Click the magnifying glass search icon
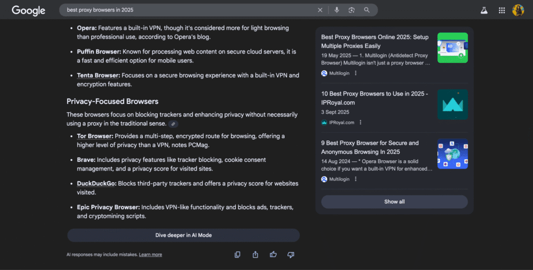This screenshot has height=270, width=533. [367, 10]
